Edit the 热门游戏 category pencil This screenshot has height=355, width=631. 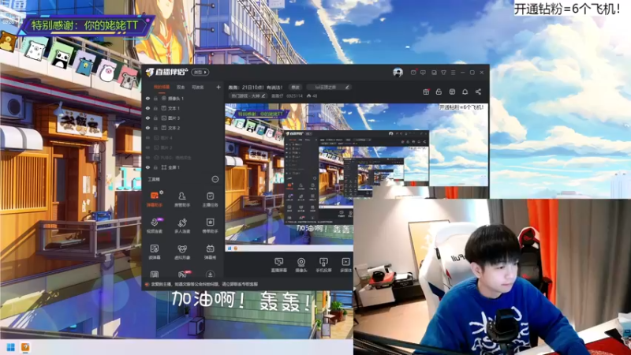coord(263,95)
